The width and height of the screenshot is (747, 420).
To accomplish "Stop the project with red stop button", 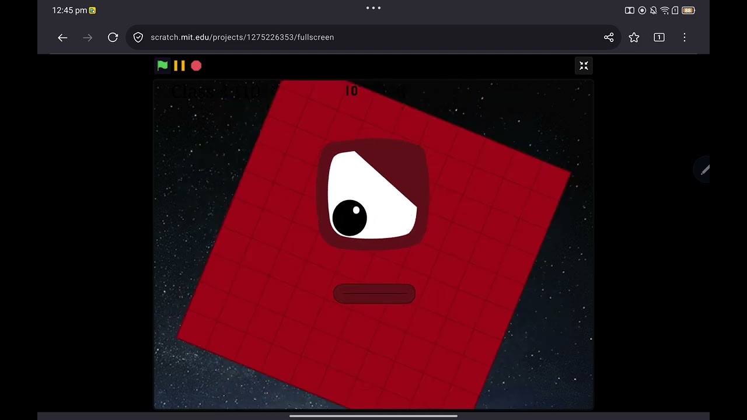I will tap(196, 66).
